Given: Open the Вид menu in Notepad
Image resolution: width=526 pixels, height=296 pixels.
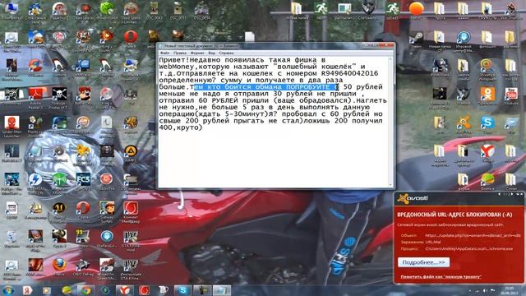Looking at the screenshot, I should [x=212, y=53].
